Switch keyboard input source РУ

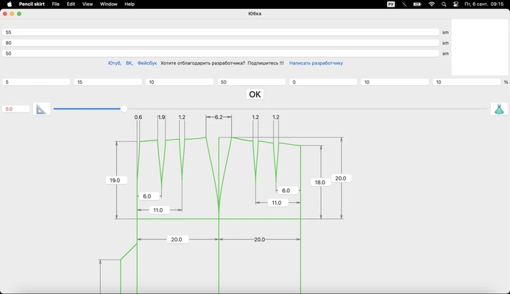pos(391,4)
